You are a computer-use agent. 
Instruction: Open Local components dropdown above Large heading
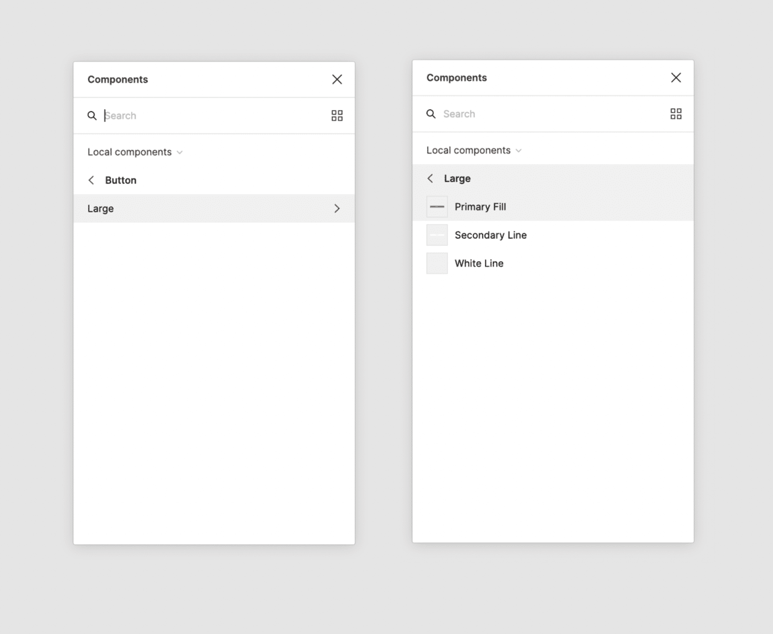[473, 150]
